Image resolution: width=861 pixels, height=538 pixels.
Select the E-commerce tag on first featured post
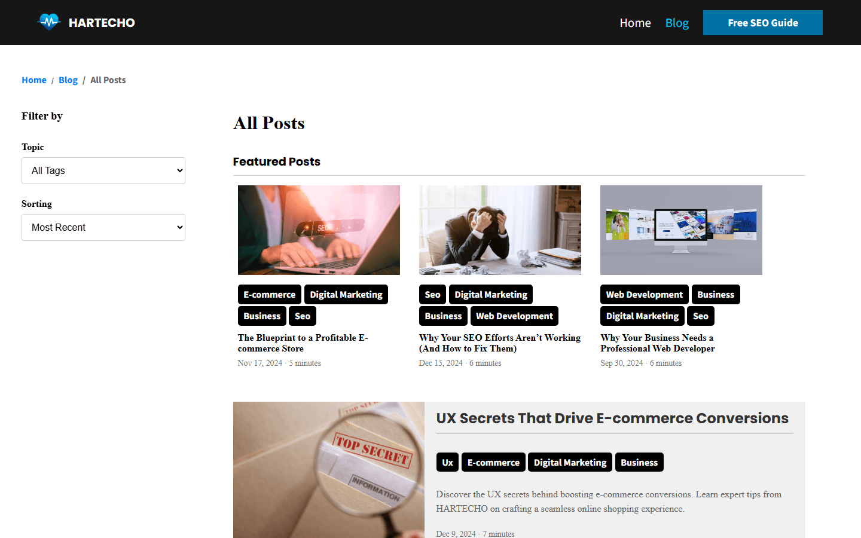tap(270, 295)
